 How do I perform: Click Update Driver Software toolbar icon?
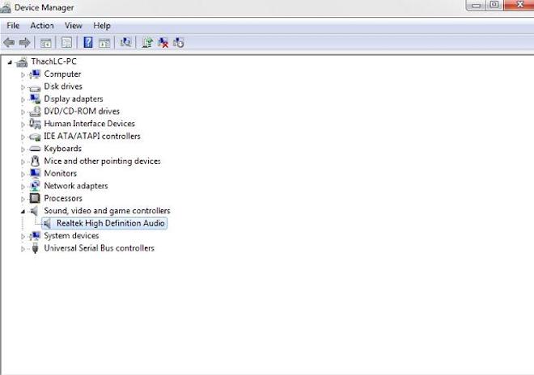click(147, 43)
